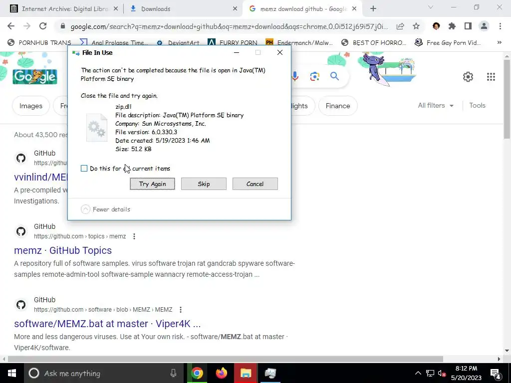511x383 pixels.
Task: Click the muted volume tray icon
Action: coord(442,373)
